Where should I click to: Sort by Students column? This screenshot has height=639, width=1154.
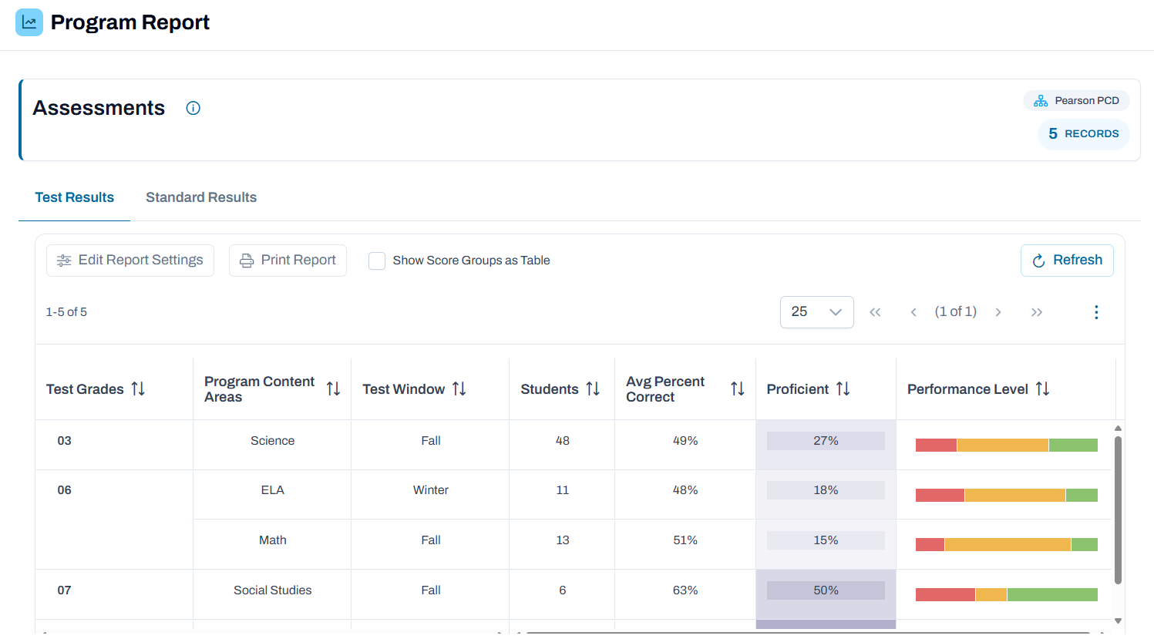[x=592, y=389]
